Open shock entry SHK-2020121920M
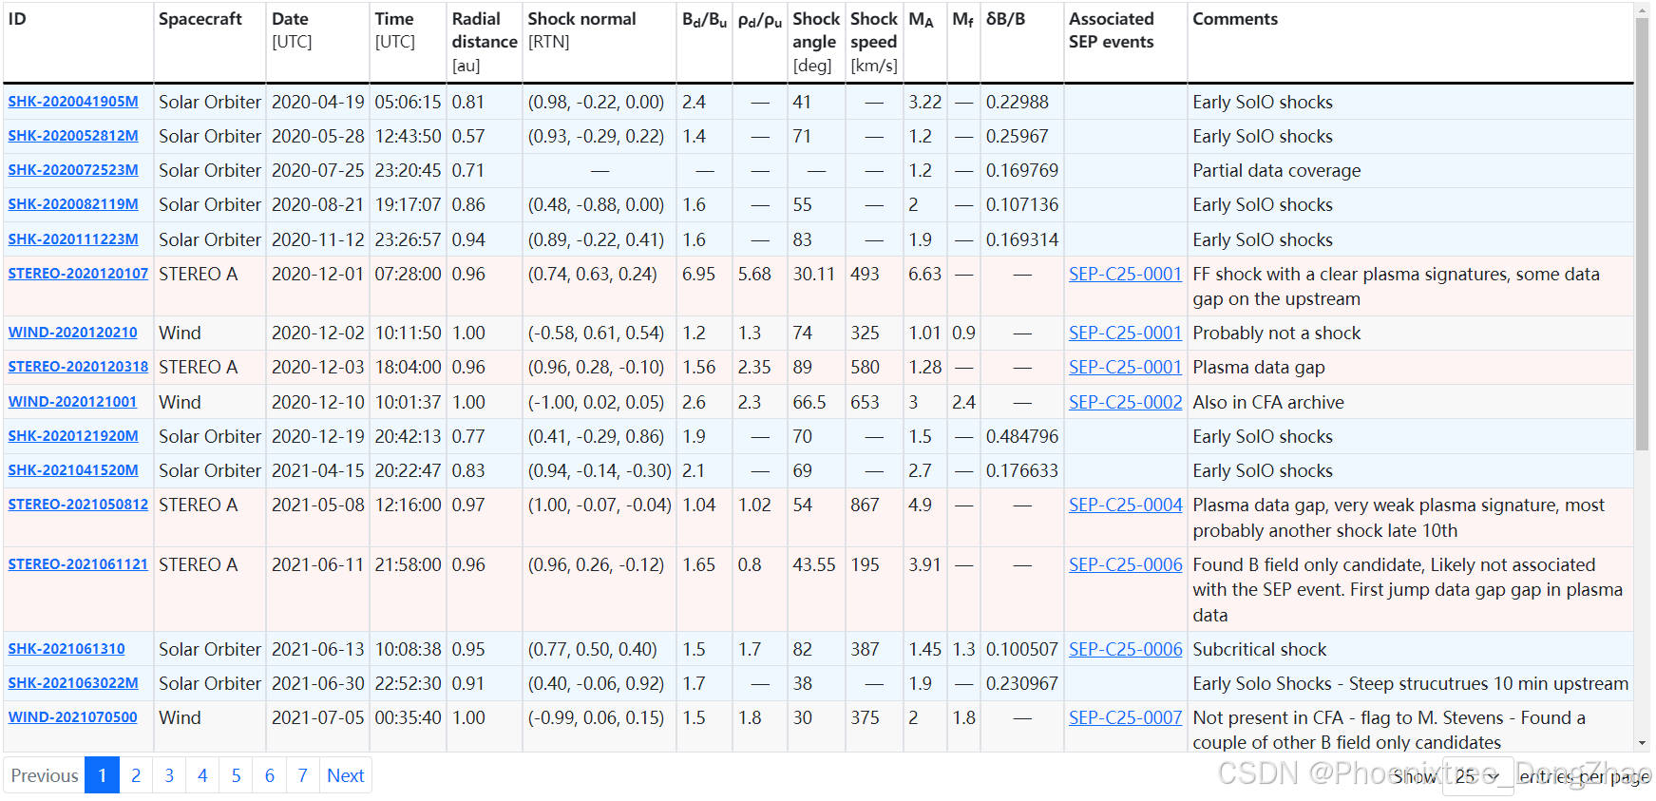The width and height of the screenshot is (1656, 801). click(73, 436)
